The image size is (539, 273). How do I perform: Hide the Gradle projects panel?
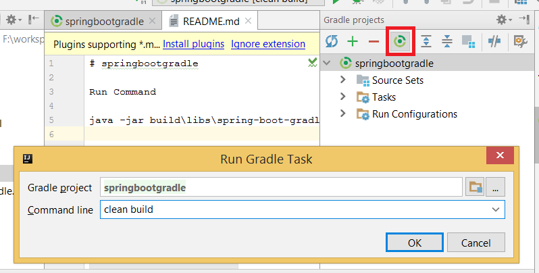pos(525,20)
